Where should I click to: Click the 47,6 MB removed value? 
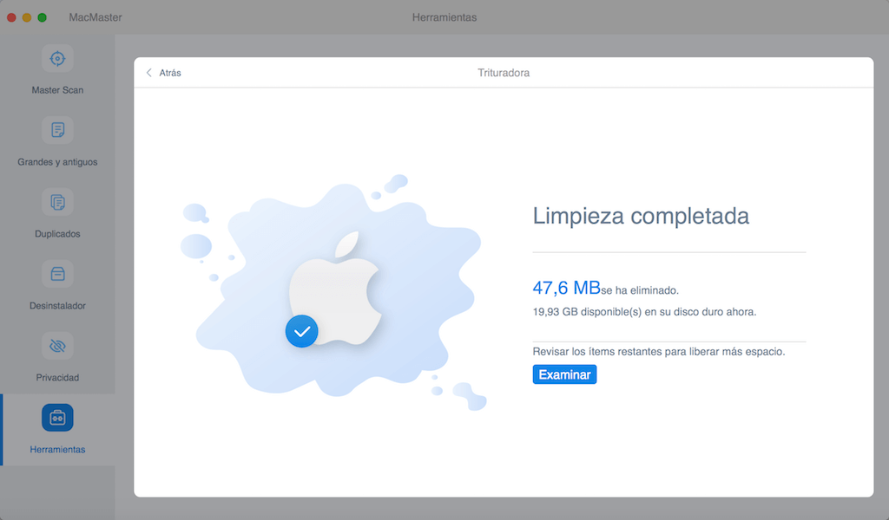click(x=566, y=288)
